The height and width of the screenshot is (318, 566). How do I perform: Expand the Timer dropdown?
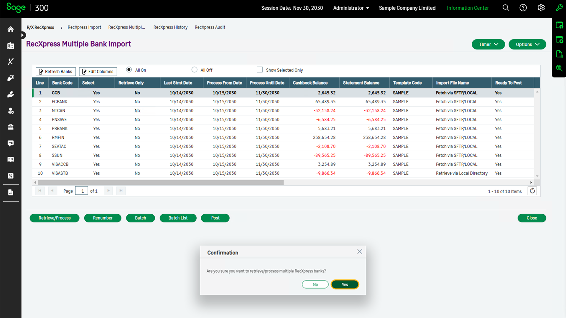(x=488, y=44)
